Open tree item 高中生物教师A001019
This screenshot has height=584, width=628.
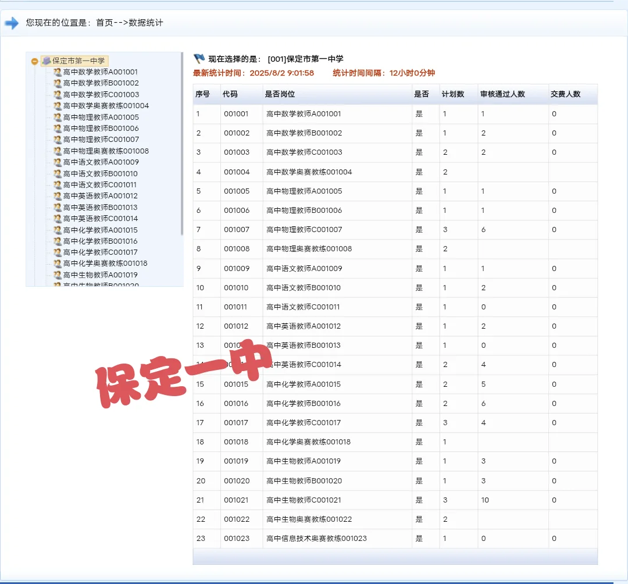pos(100,275)
